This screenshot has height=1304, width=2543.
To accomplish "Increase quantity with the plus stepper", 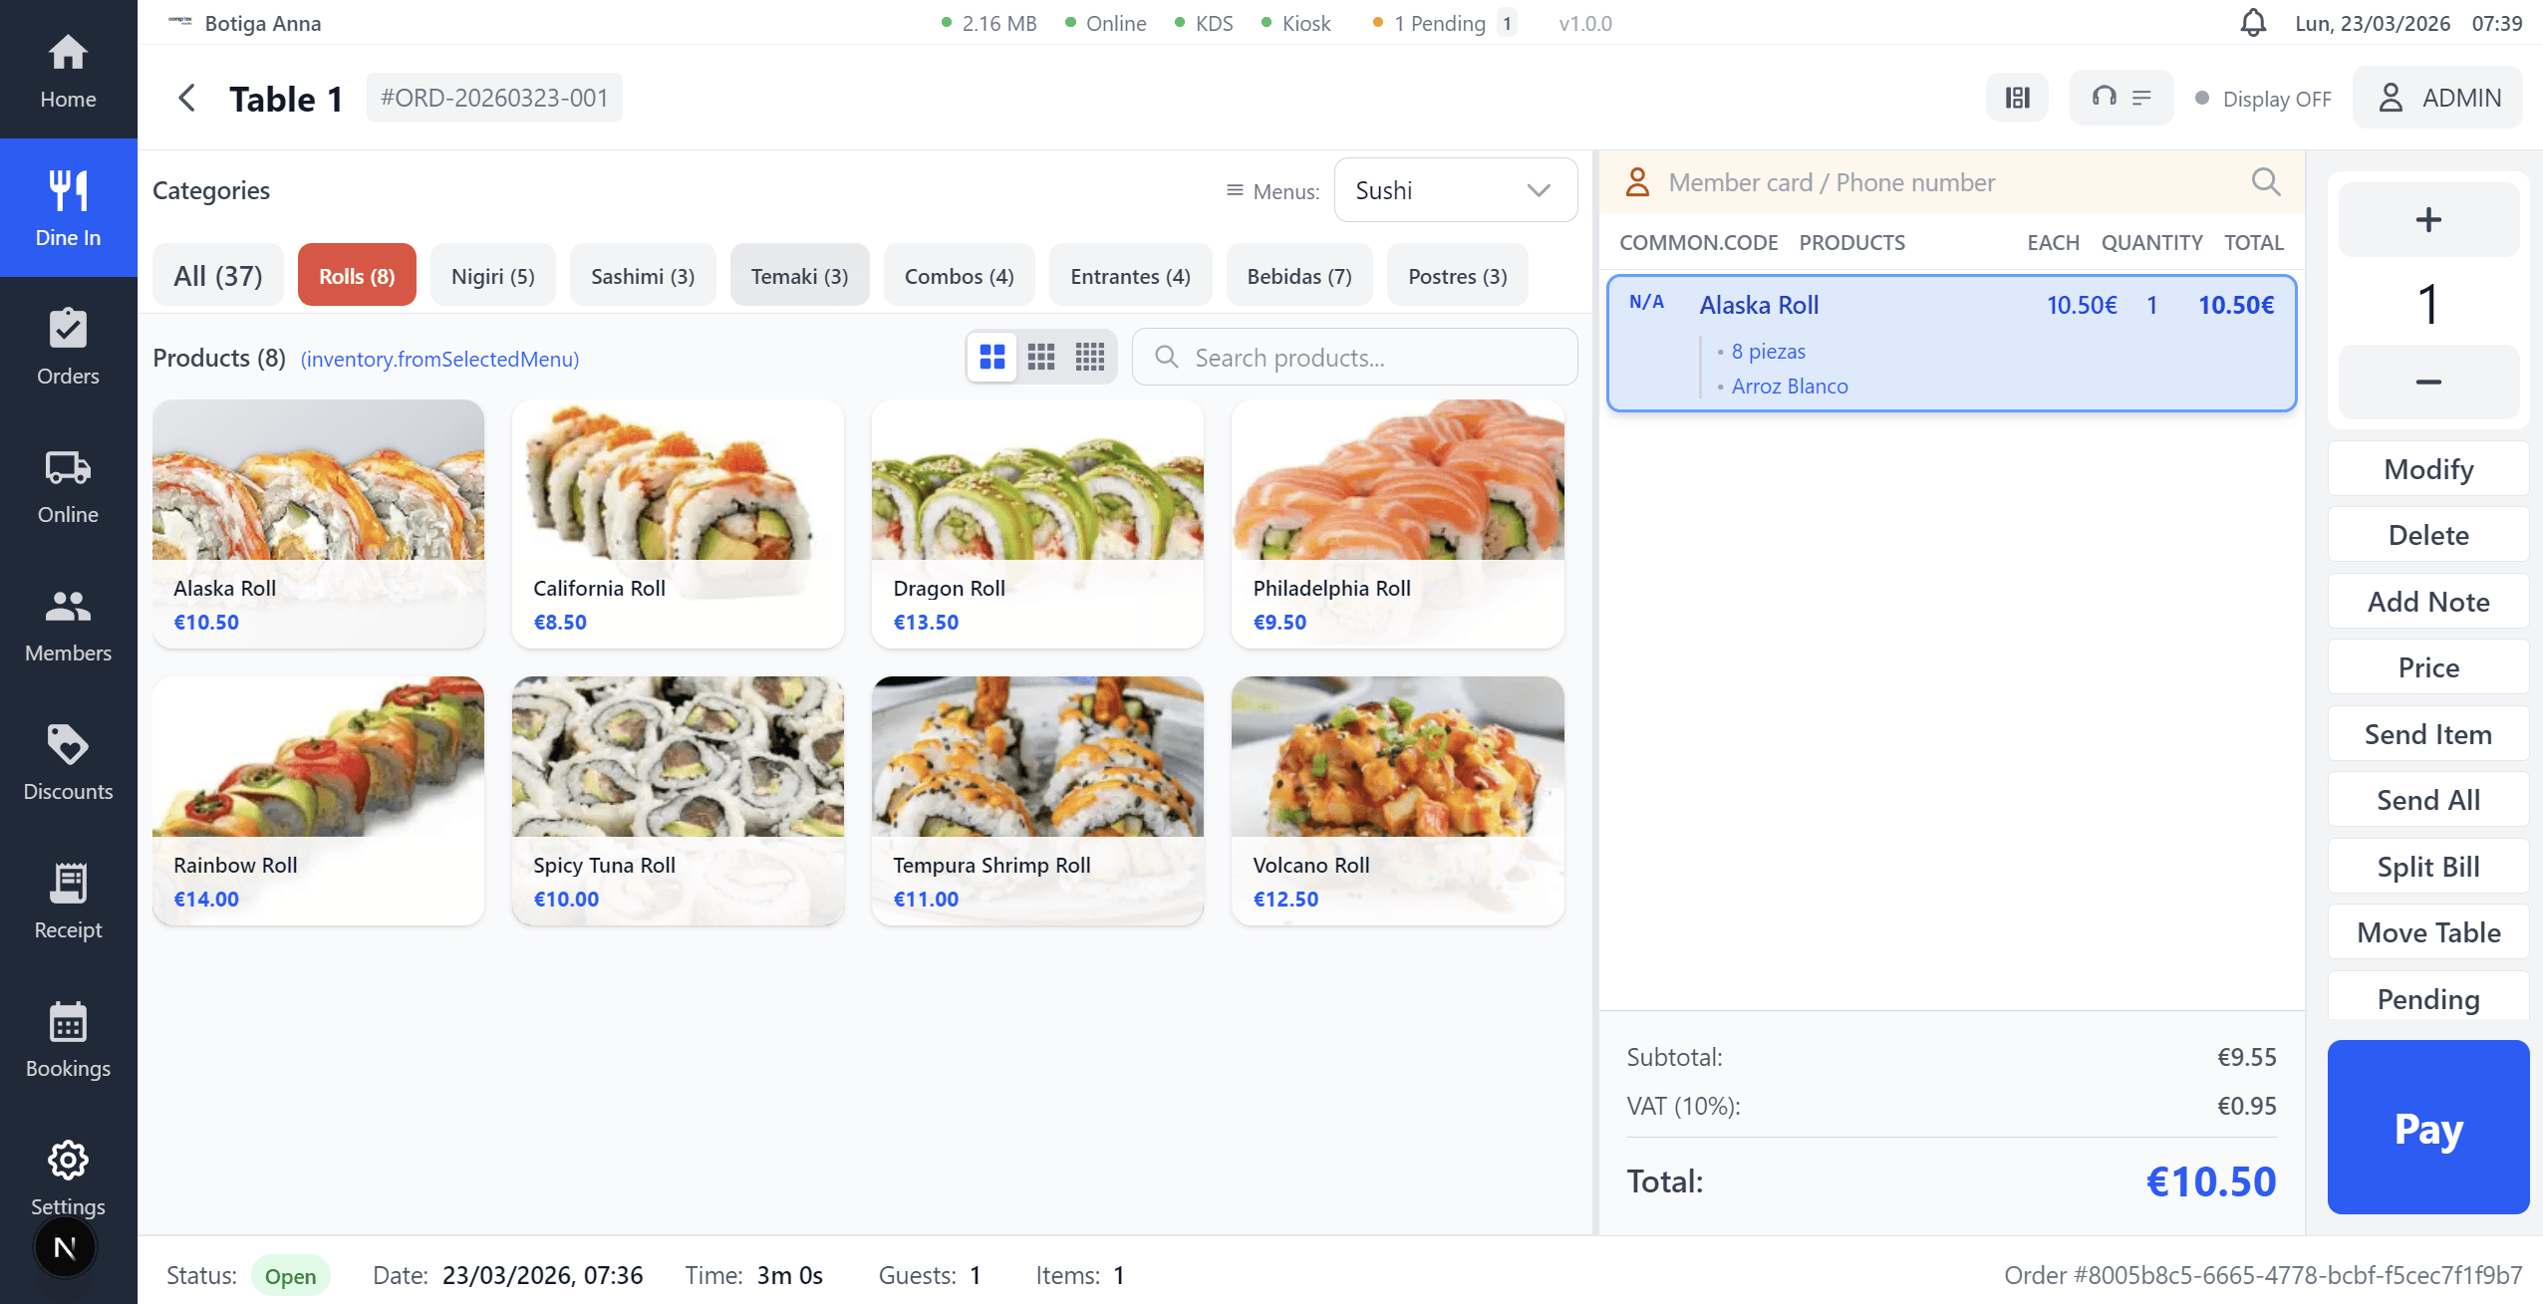I will (2427, 220).
